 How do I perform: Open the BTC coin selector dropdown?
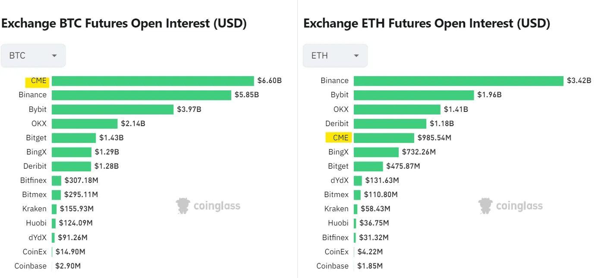point(33,56)
